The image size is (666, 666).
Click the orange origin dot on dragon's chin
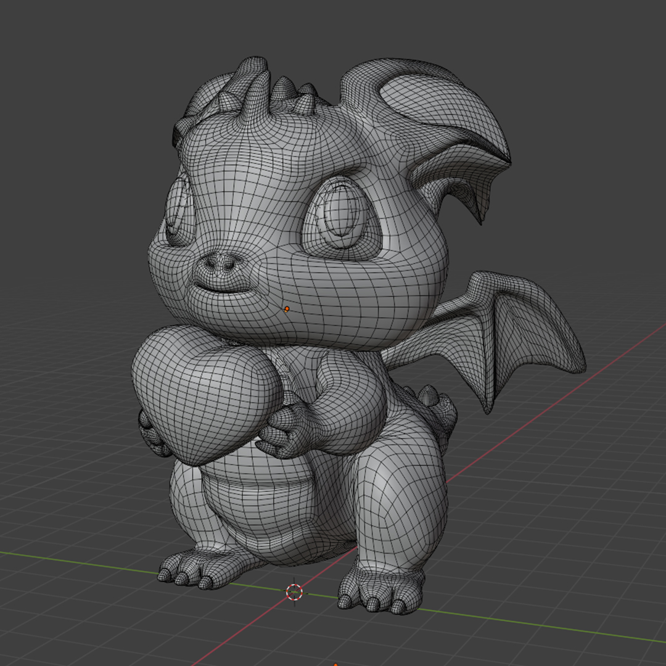click(x=287, y=308)
